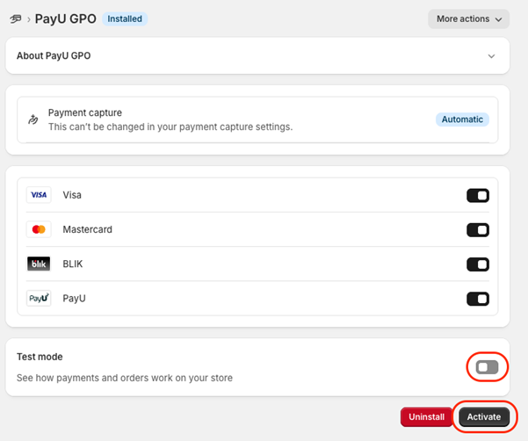Turn off the Mastercard toggle
The height and width of the screenshot is (441, 528).
pos(477,230)
